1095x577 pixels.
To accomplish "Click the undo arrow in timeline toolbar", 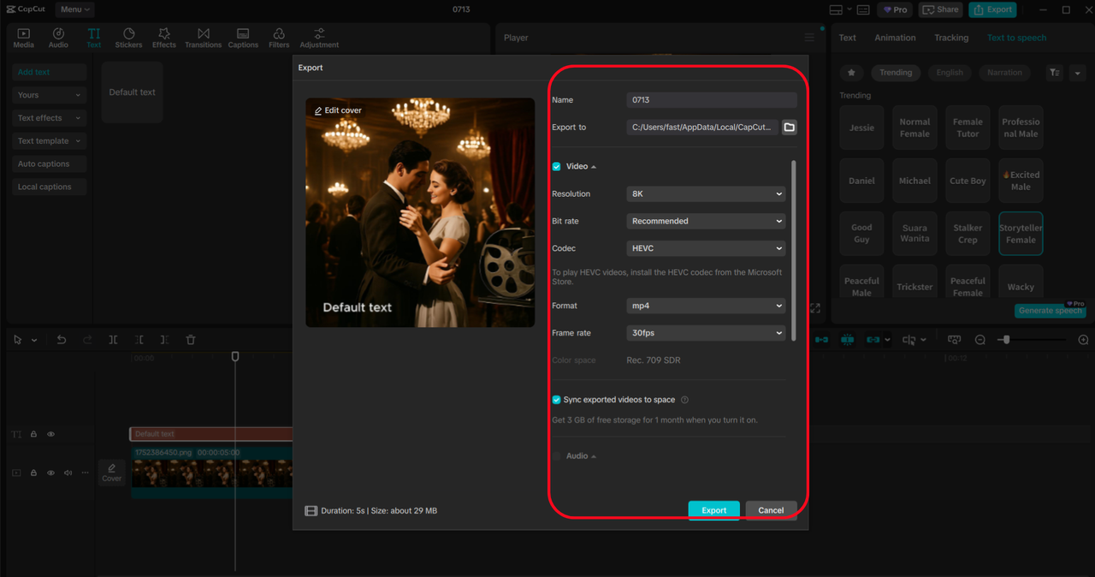I will pyautogui.click(x=62, y=340).
